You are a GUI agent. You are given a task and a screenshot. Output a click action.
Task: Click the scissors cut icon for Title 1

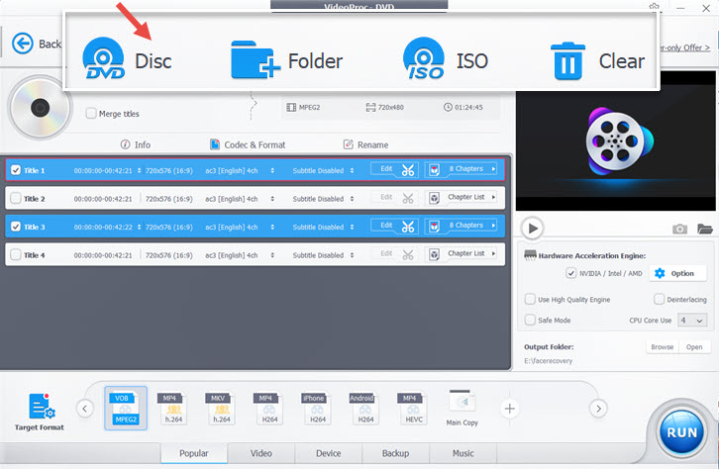(408, 170)
